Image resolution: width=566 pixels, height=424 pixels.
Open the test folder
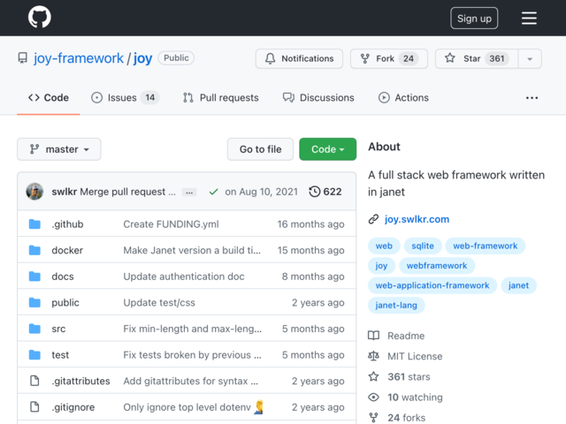pos(60,355)
